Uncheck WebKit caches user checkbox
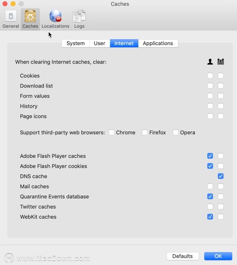The width and height of the screenshot is (237, 265). (x=210, y=217)
